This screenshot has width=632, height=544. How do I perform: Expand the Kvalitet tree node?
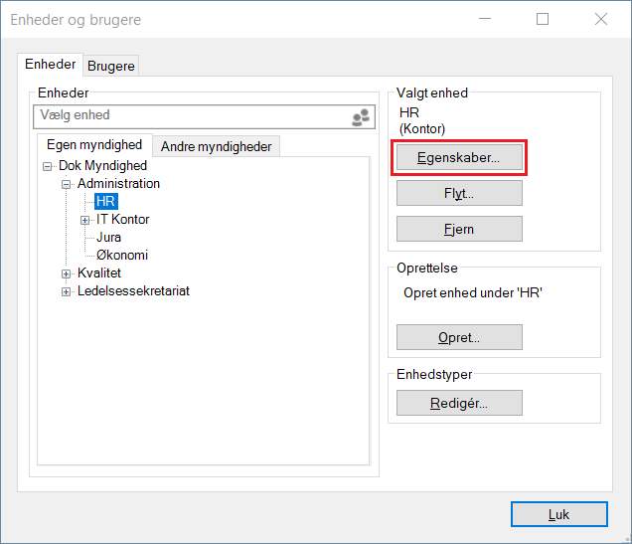point(67,273)
